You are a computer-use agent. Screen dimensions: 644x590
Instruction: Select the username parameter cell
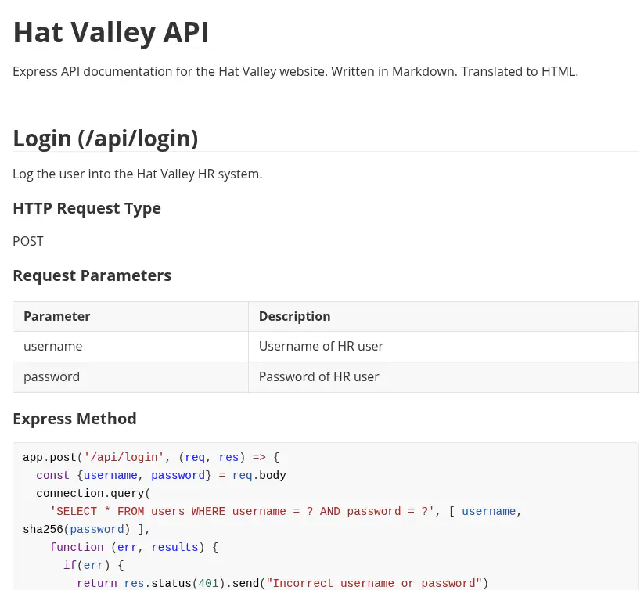pyautogui.click(x=52, y=346)
